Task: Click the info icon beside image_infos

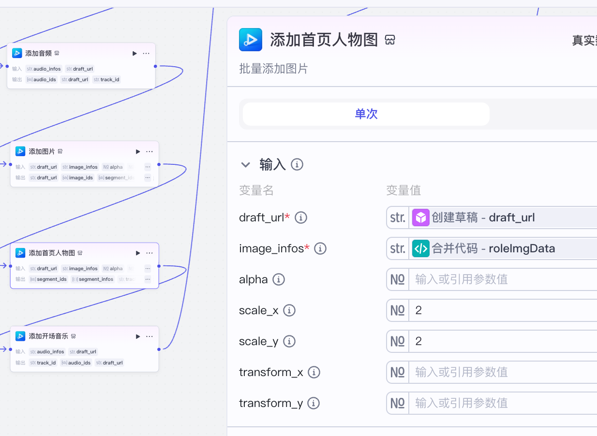Action: point(320,249)
